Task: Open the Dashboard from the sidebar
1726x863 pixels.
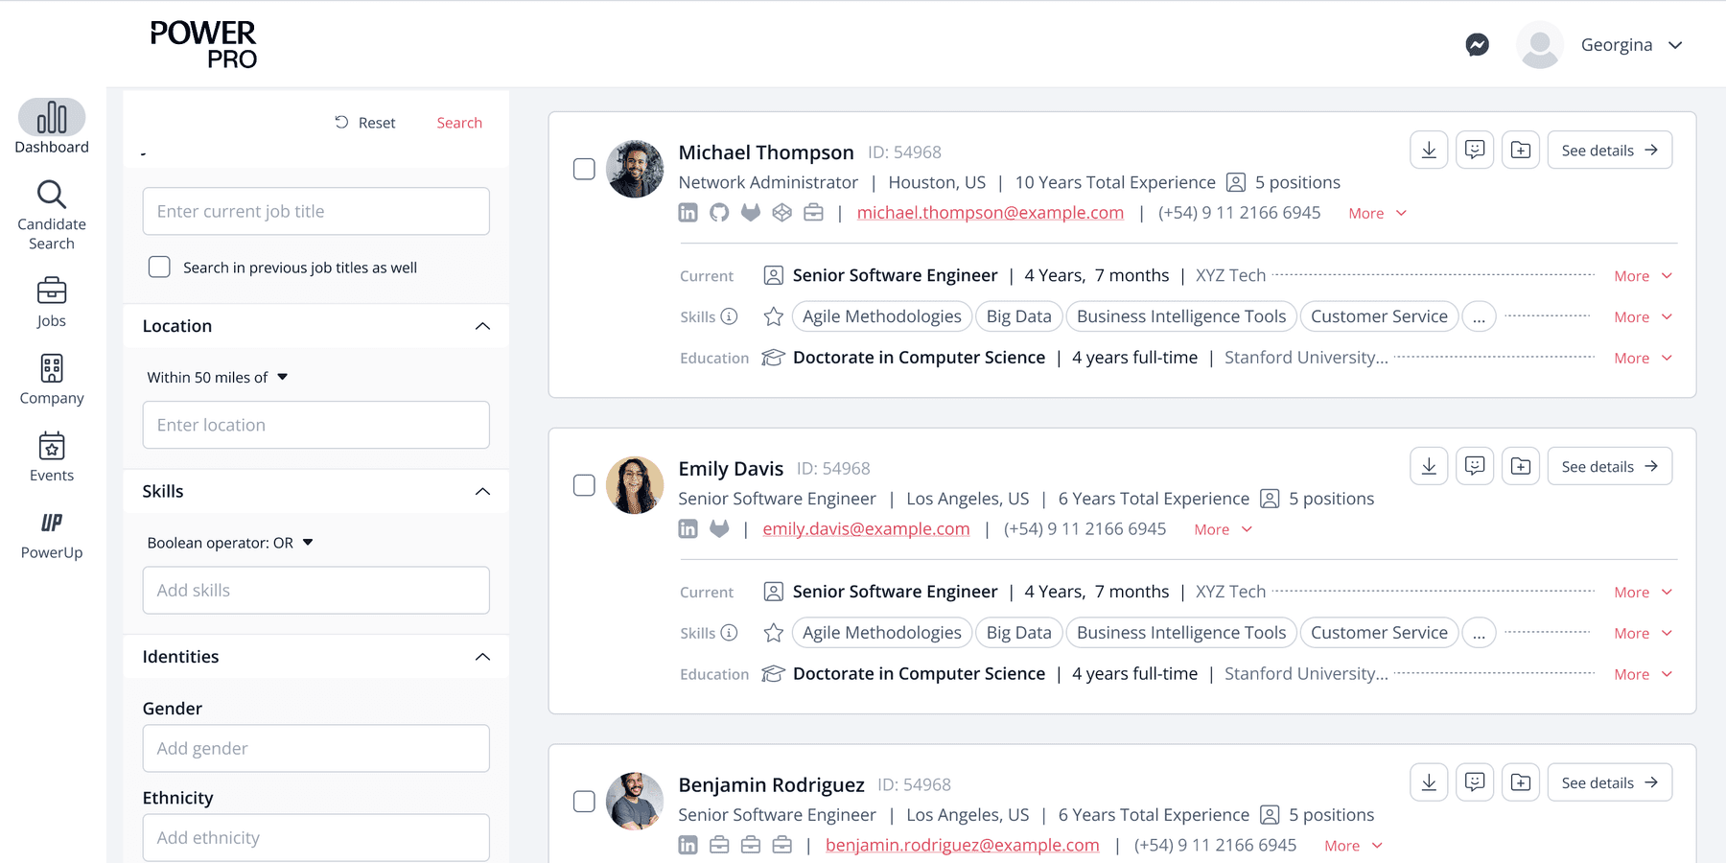Action: (x=52, y=127)
